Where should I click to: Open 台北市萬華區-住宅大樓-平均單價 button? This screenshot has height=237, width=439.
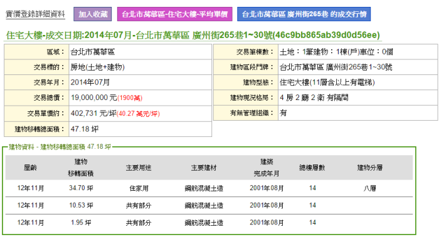(175, 14)
